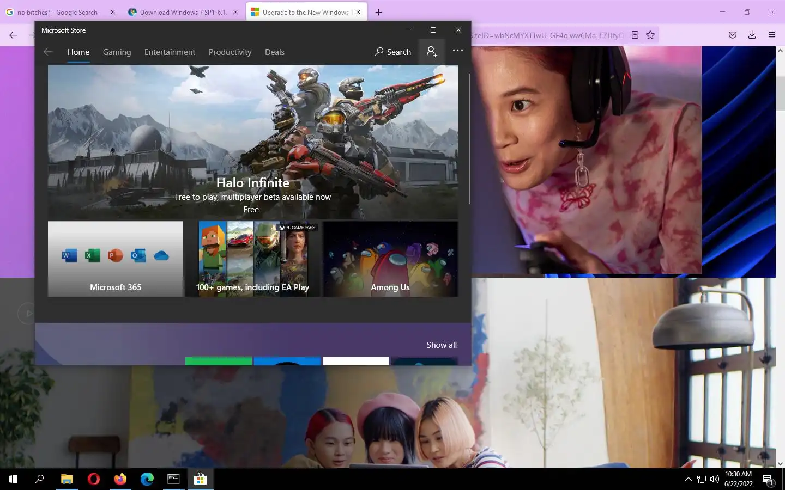Click the account sign-in icon in Store
Image resolution: width=785 pixels, height=490 pixels.
432,52
